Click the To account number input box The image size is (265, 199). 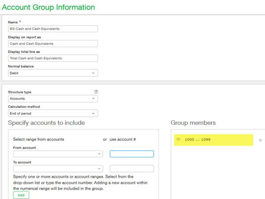[132, 168]
